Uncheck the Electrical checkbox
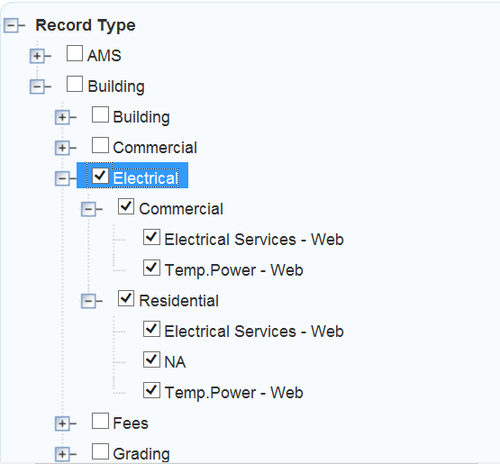Screen dimensions: 500x464 (x=100, y=176)
